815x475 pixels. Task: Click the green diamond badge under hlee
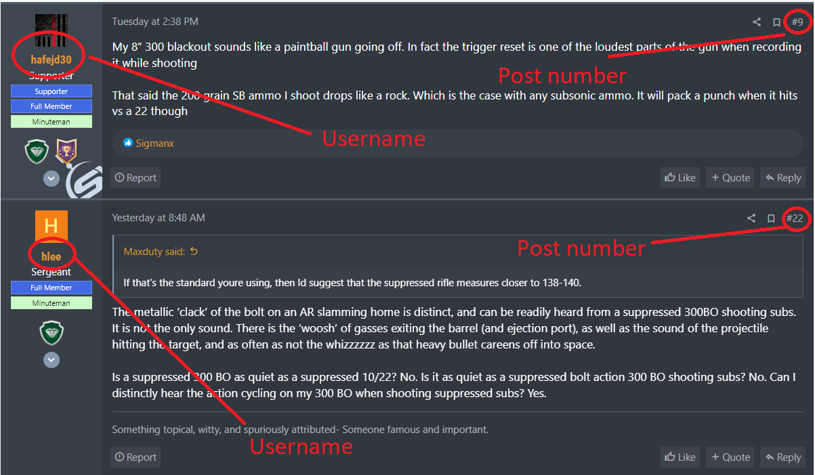pyautogui.click(x=51, y=332)
